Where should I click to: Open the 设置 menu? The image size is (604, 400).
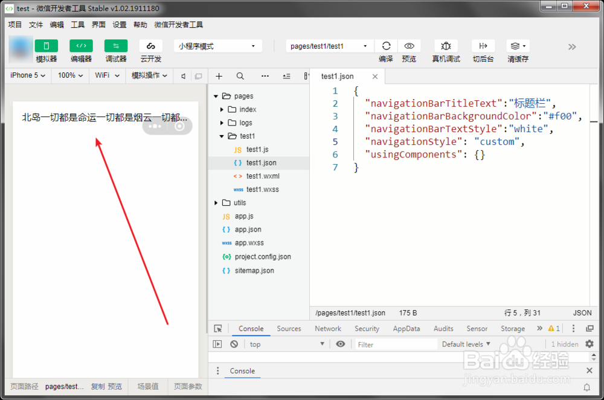[x=120, y=25]
